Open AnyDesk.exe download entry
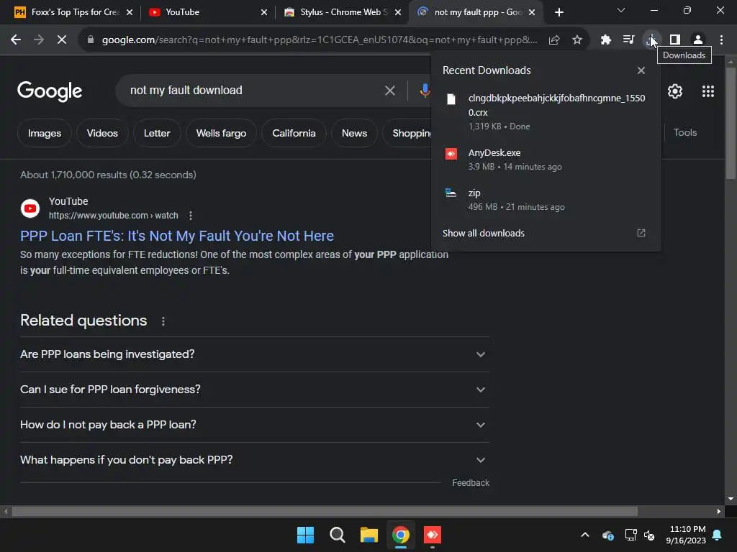Image resolution: width=737 pixels, height=552 pixels. pyautogui.click(x=546, y=160)
